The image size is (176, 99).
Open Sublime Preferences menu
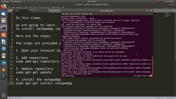[55, 7]
